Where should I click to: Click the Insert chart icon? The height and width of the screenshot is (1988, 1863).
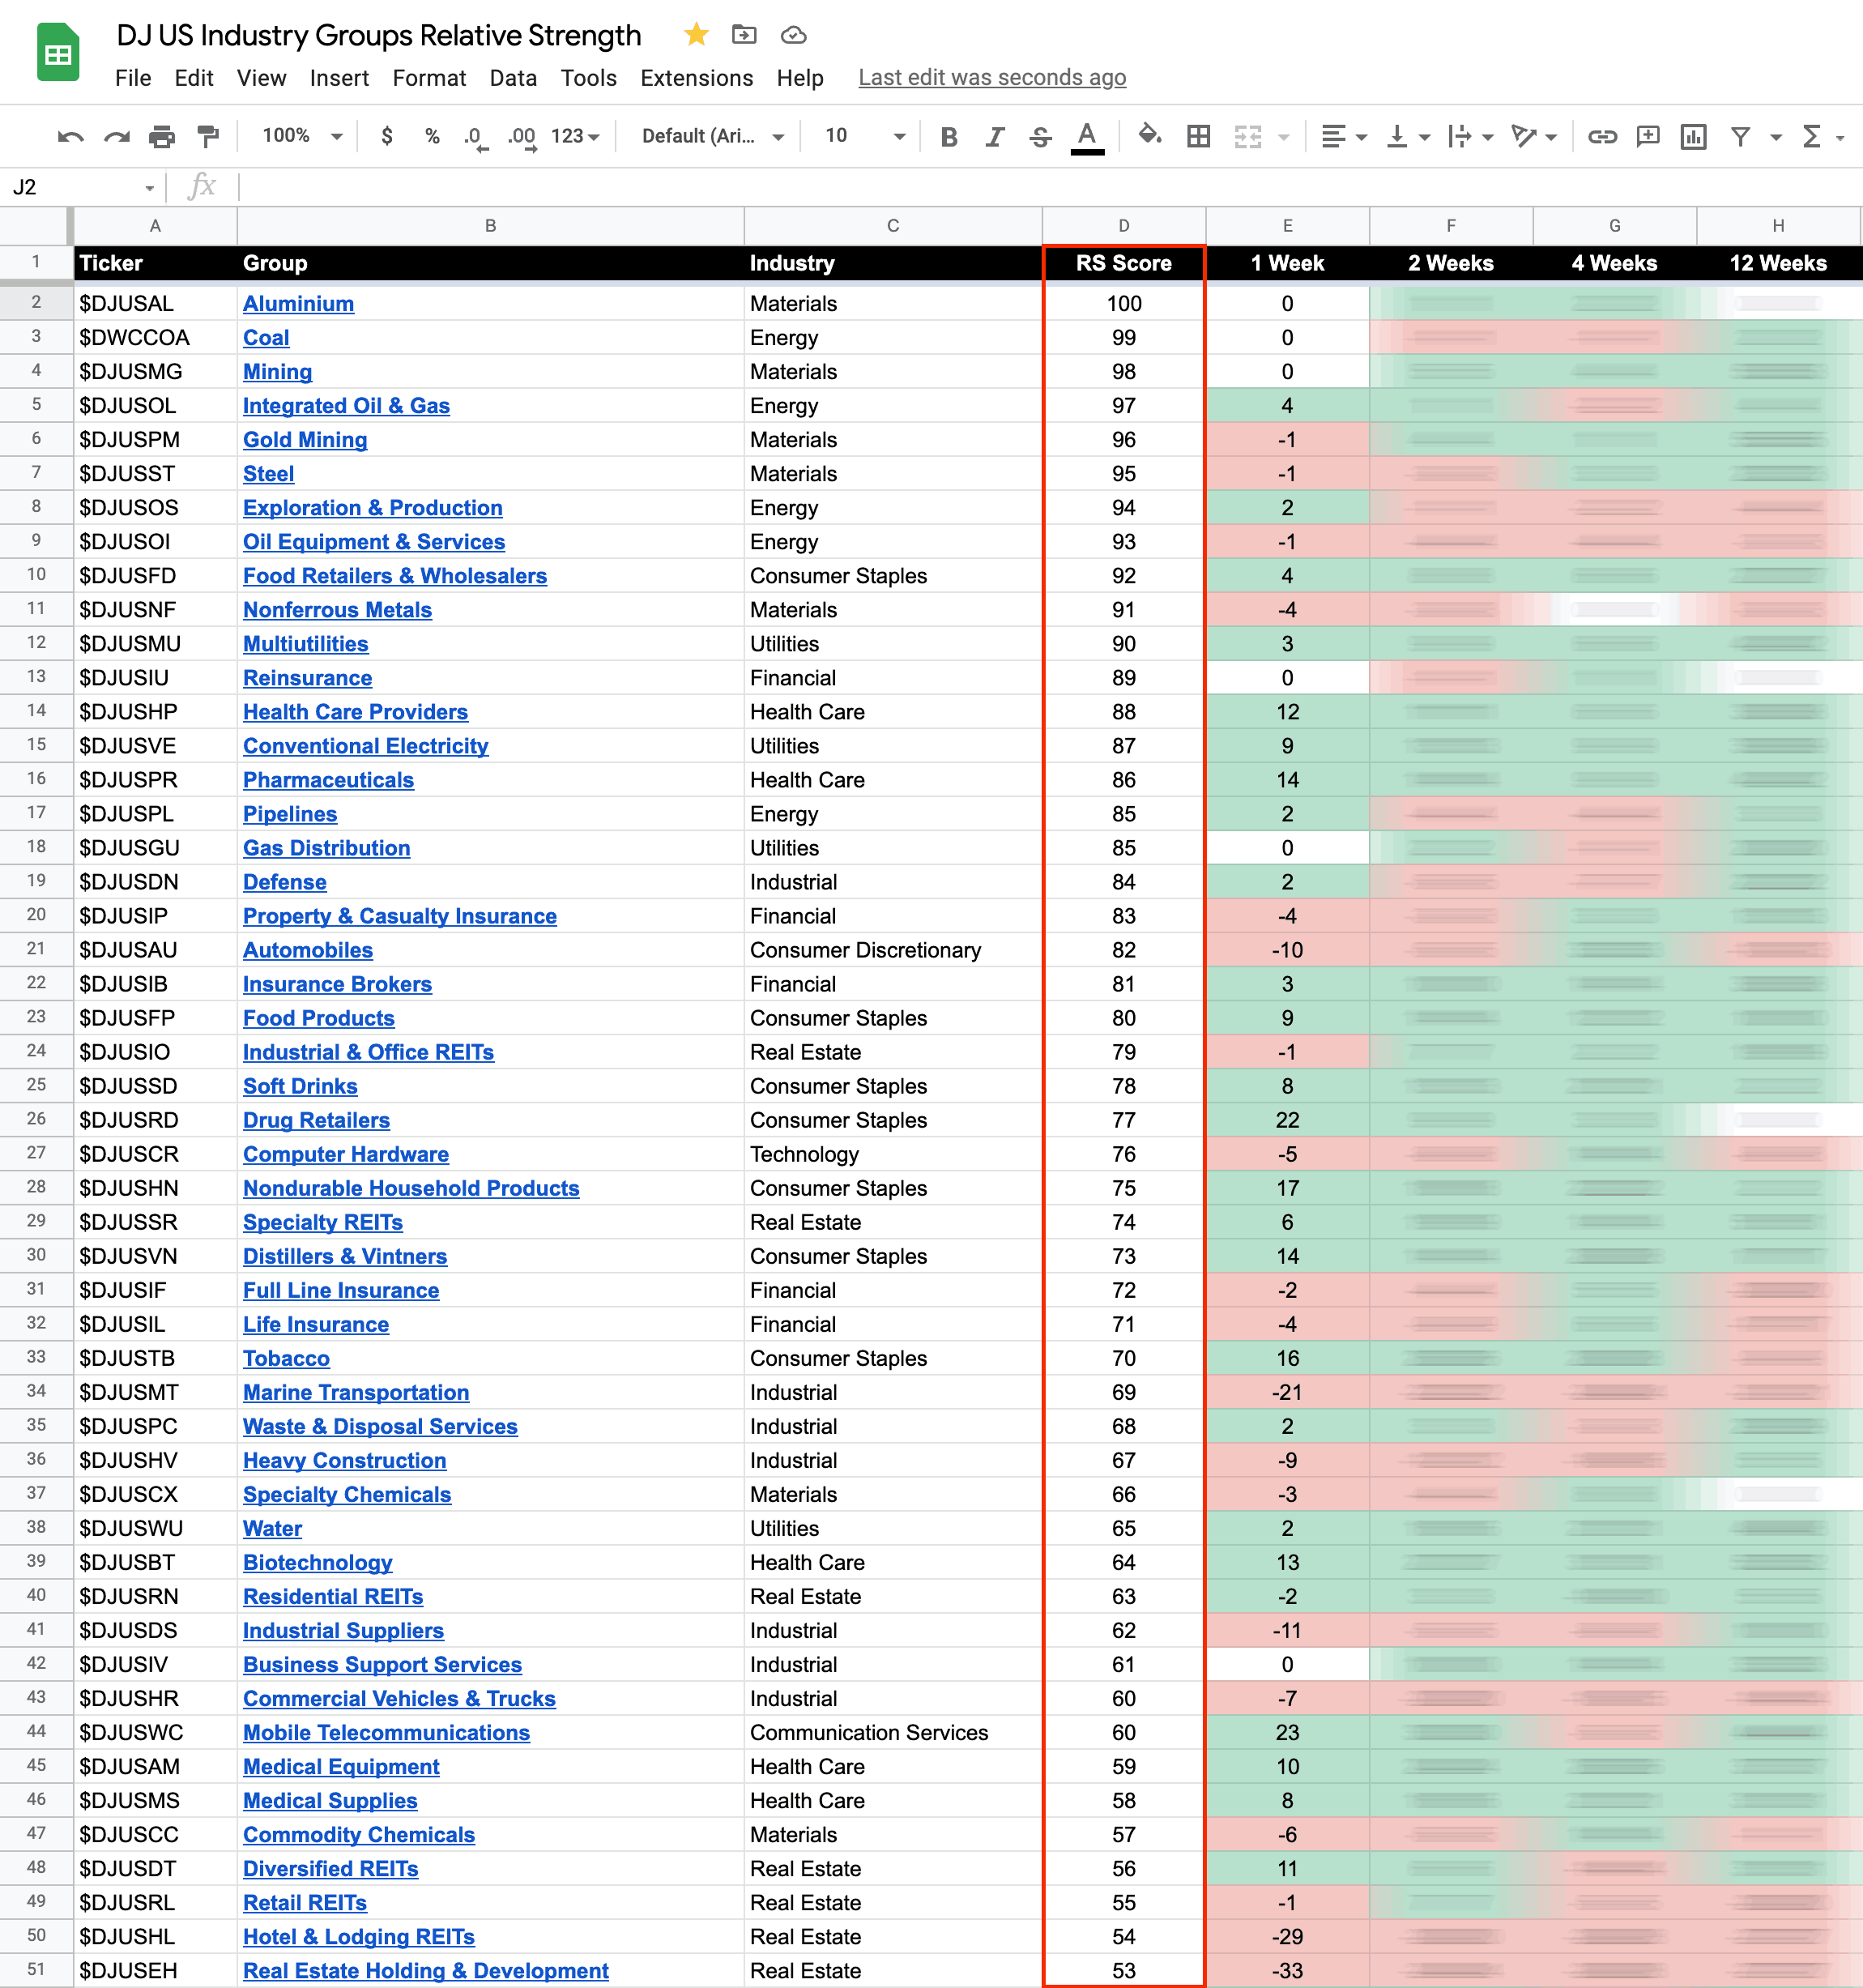click(x=1694, y=136)
